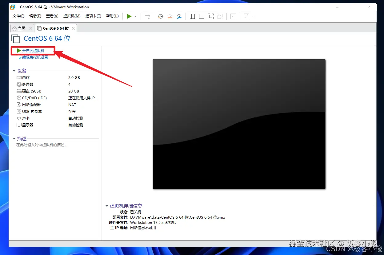Click the stretch guest display icon
Image resolution: width=384 pixels, height=255 pixels.
point(246,16)
